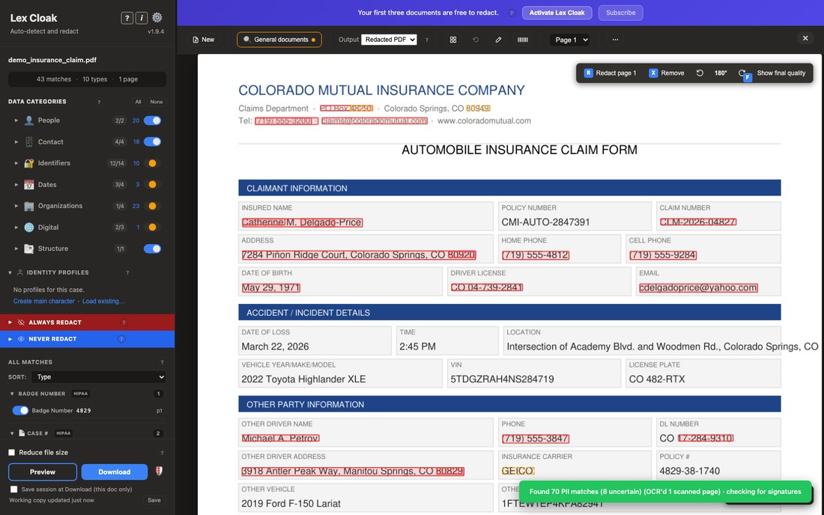Expand the Structure category arrow
Viewport: 824px width, 515px height.
[16, 249]
